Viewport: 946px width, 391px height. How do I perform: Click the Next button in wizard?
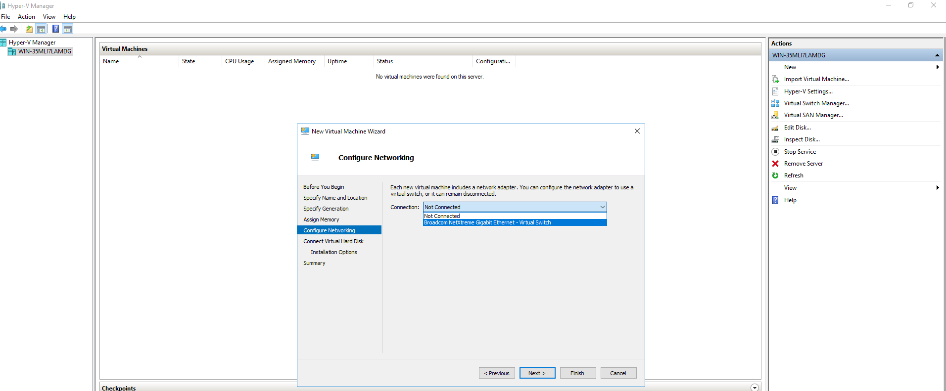point(537,373)
